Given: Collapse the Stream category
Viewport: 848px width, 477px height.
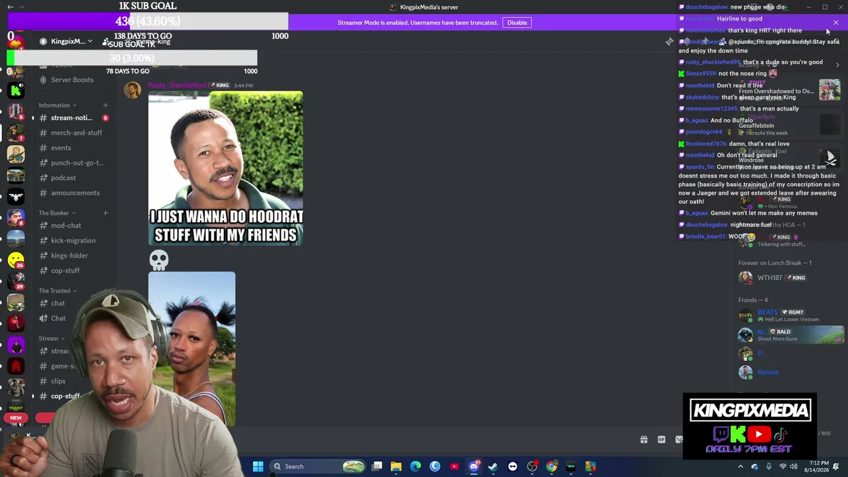Looking at the screenshot, I should click(52, 339).
